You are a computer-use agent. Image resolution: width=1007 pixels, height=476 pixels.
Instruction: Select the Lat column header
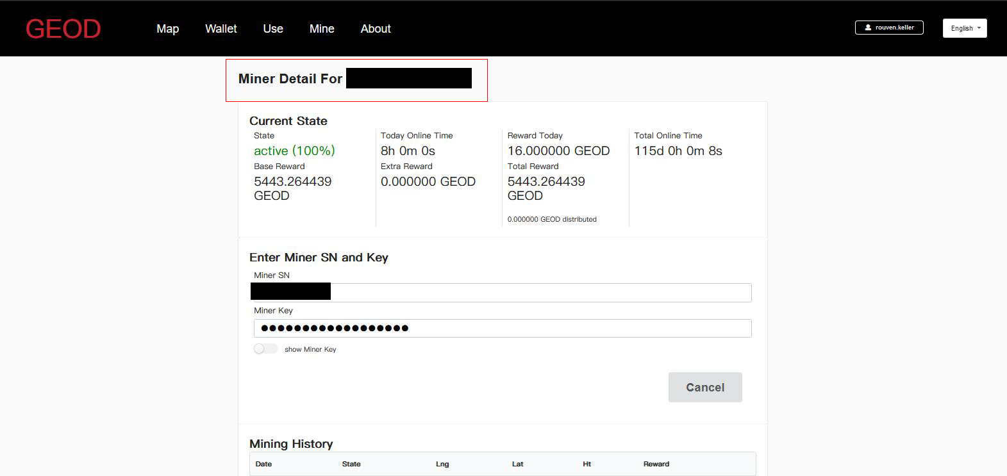coord(517,464)
